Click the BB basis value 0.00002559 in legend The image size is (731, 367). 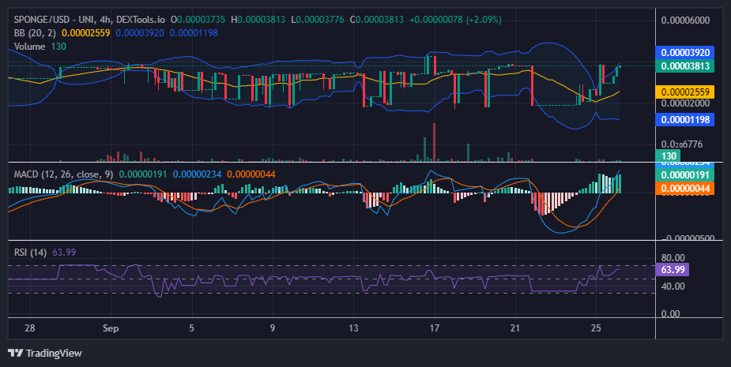(86, 33)
